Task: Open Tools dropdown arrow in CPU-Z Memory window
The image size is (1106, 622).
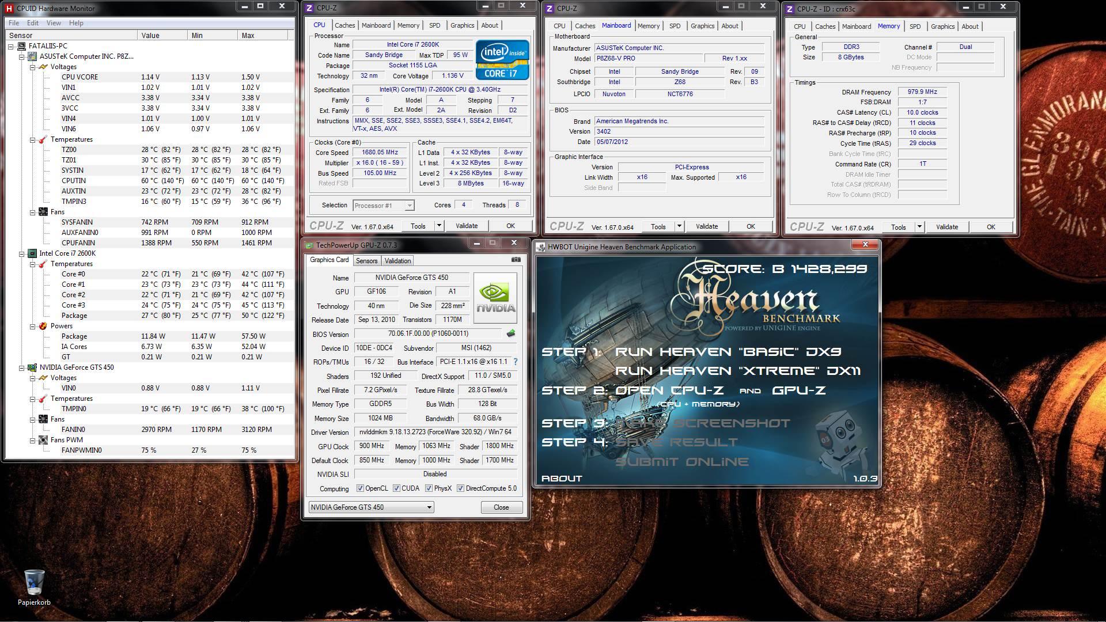Action: coord(919,227)
